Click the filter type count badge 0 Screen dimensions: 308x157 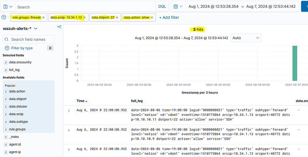50,48
